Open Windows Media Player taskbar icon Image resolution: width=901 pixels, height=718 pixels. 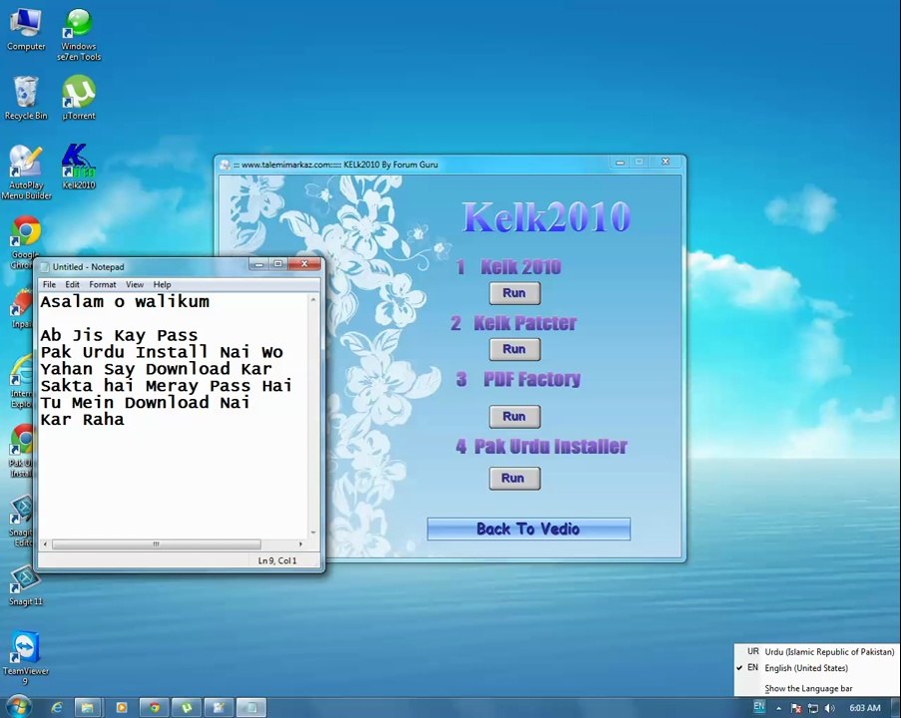click(122, 708)
